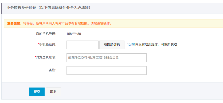The image size is (223, 103).
Task: Click the 取消 button
Action: pyautogui.click(x=53, y=92)
